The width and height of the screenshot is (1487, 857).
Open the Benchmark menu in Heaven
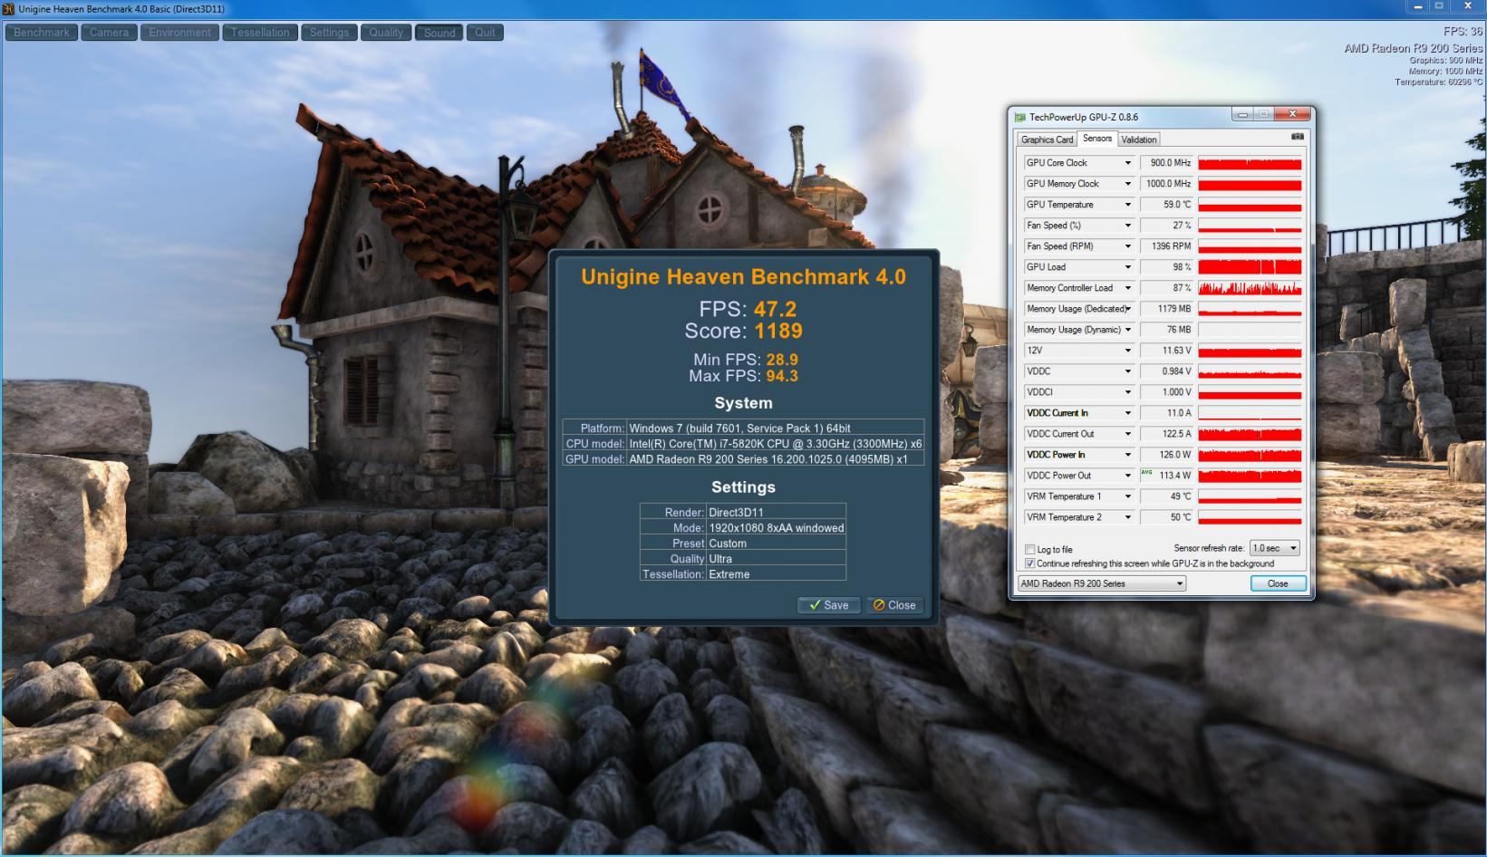[x=42, y=33]
